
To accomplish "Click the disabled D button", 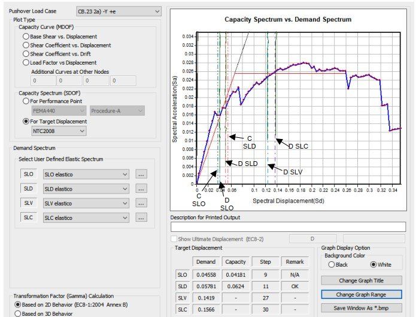I will pyautogui.click(x=312, y=238).
